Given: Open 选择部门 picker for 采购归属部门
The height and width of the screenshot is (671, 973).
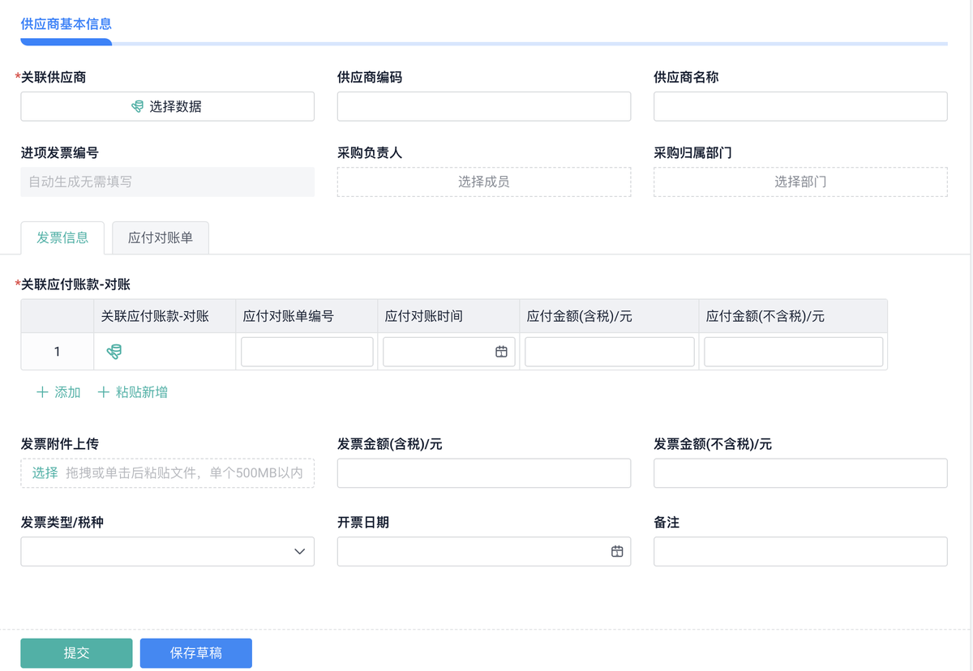Looking at the screenshot, I should pyautogui.click(x=800, y=182).
